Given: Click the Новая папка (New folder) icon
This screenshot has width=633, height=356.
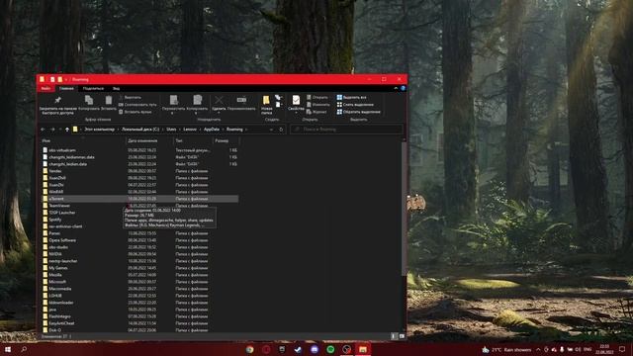Looking at the screenshot, I should tap(266, 100).
